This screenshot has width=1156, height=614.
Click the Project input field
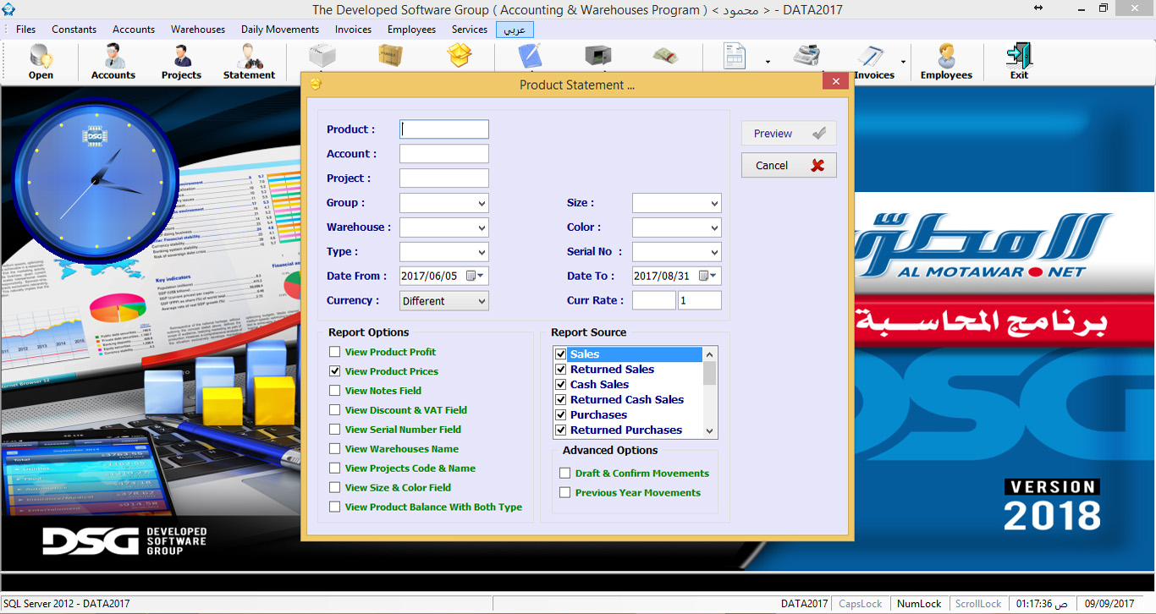444,178
